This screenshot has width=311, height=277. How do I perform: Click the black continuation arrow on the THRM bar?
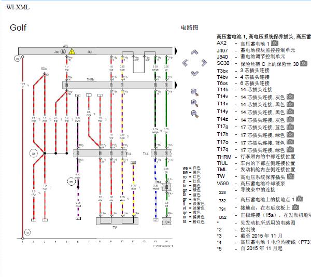(176, 85)
